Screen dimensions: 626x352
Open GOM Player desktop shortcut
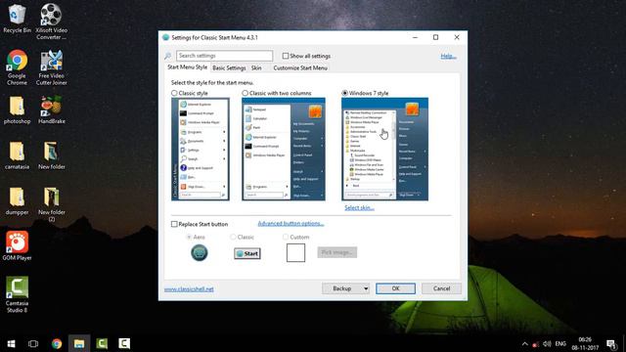pyautogui.click(x=17, y=245)
